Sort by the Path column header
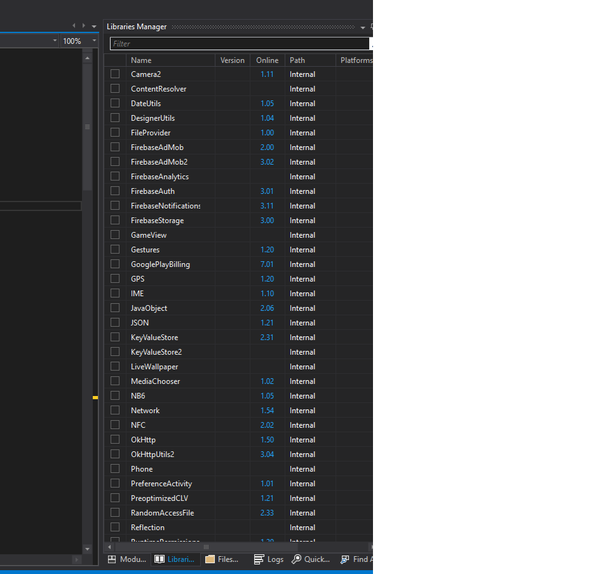The image size is (610, 574). 310,60
